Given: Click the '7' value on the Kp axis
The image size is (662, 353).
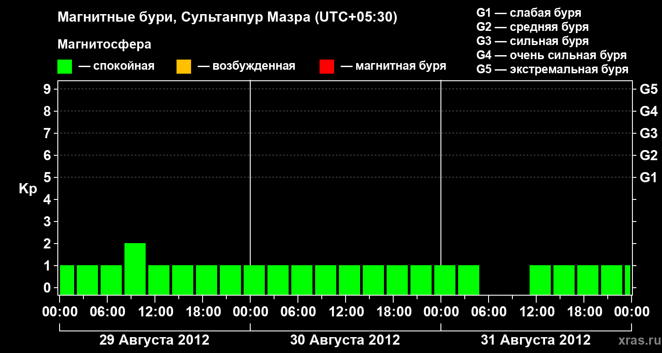Looking at the screenshot, I should click(48, 133).
